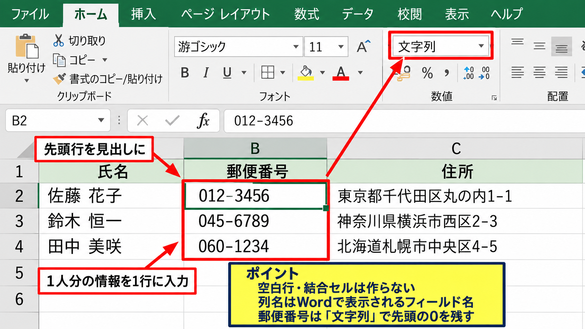Open the Name Box dropdown arrow

(x=101, y=120)
